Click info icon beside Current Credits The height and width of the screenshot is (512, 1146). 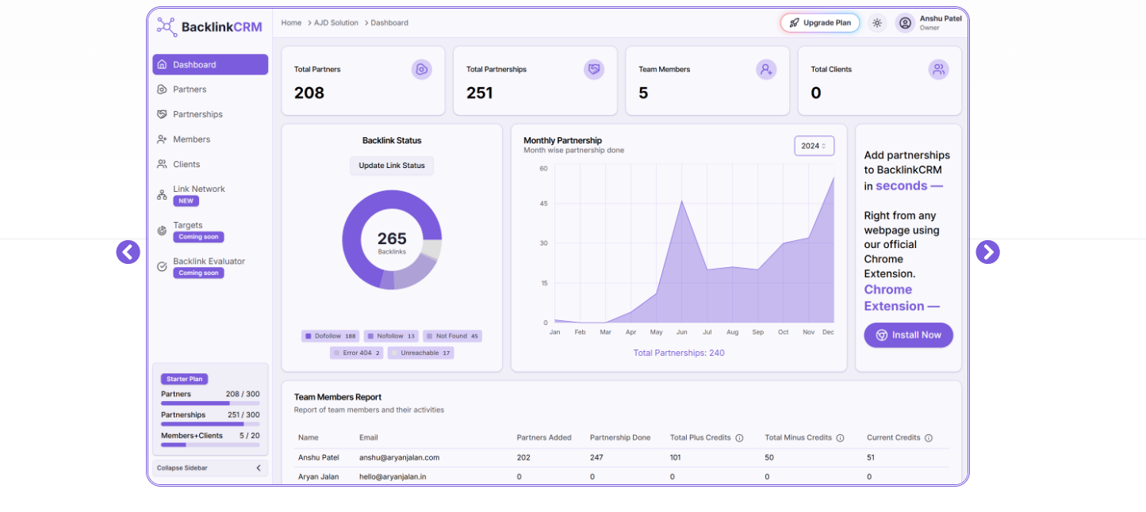[929, 437]
